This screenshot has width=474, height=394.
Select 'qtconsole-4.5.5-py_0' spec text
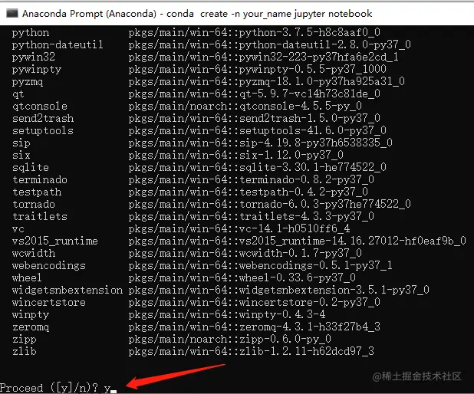[301, 106]
